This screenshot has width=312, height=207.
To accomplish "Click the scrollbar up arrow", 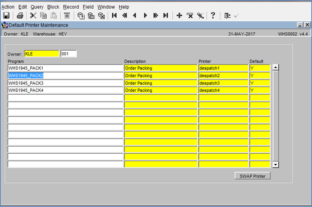I will pos(275,68).
